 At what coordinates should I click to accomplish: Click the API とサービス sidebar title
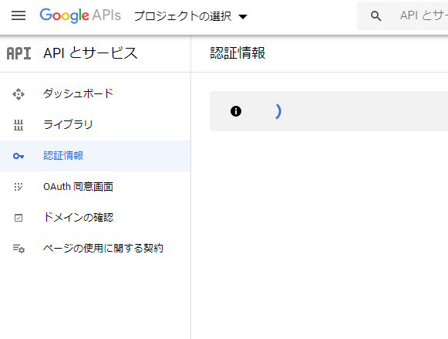(x=90, y=53)
